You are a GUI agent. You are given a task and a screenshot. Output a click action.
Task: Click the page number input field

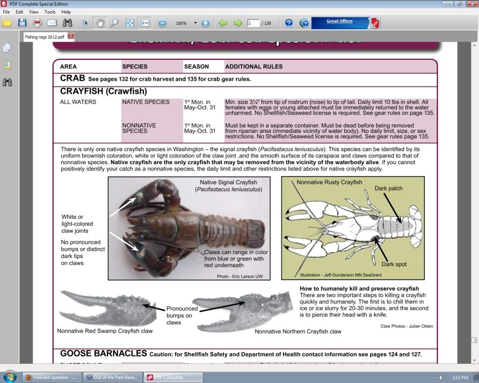click(x=253, y=23)
